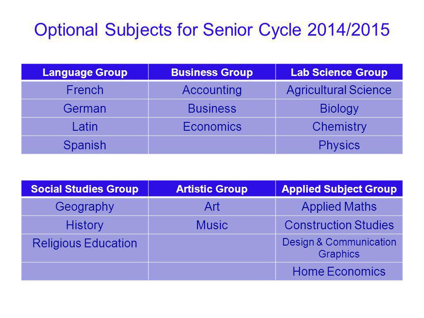Screen dimensions: 424x318
Task: Select the Design & Communication Graphics cell
Action: pos(339,248)
